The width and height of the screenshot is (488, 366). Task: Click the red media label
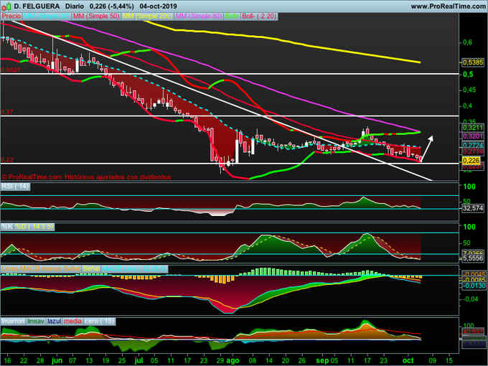tap(72, 322)
